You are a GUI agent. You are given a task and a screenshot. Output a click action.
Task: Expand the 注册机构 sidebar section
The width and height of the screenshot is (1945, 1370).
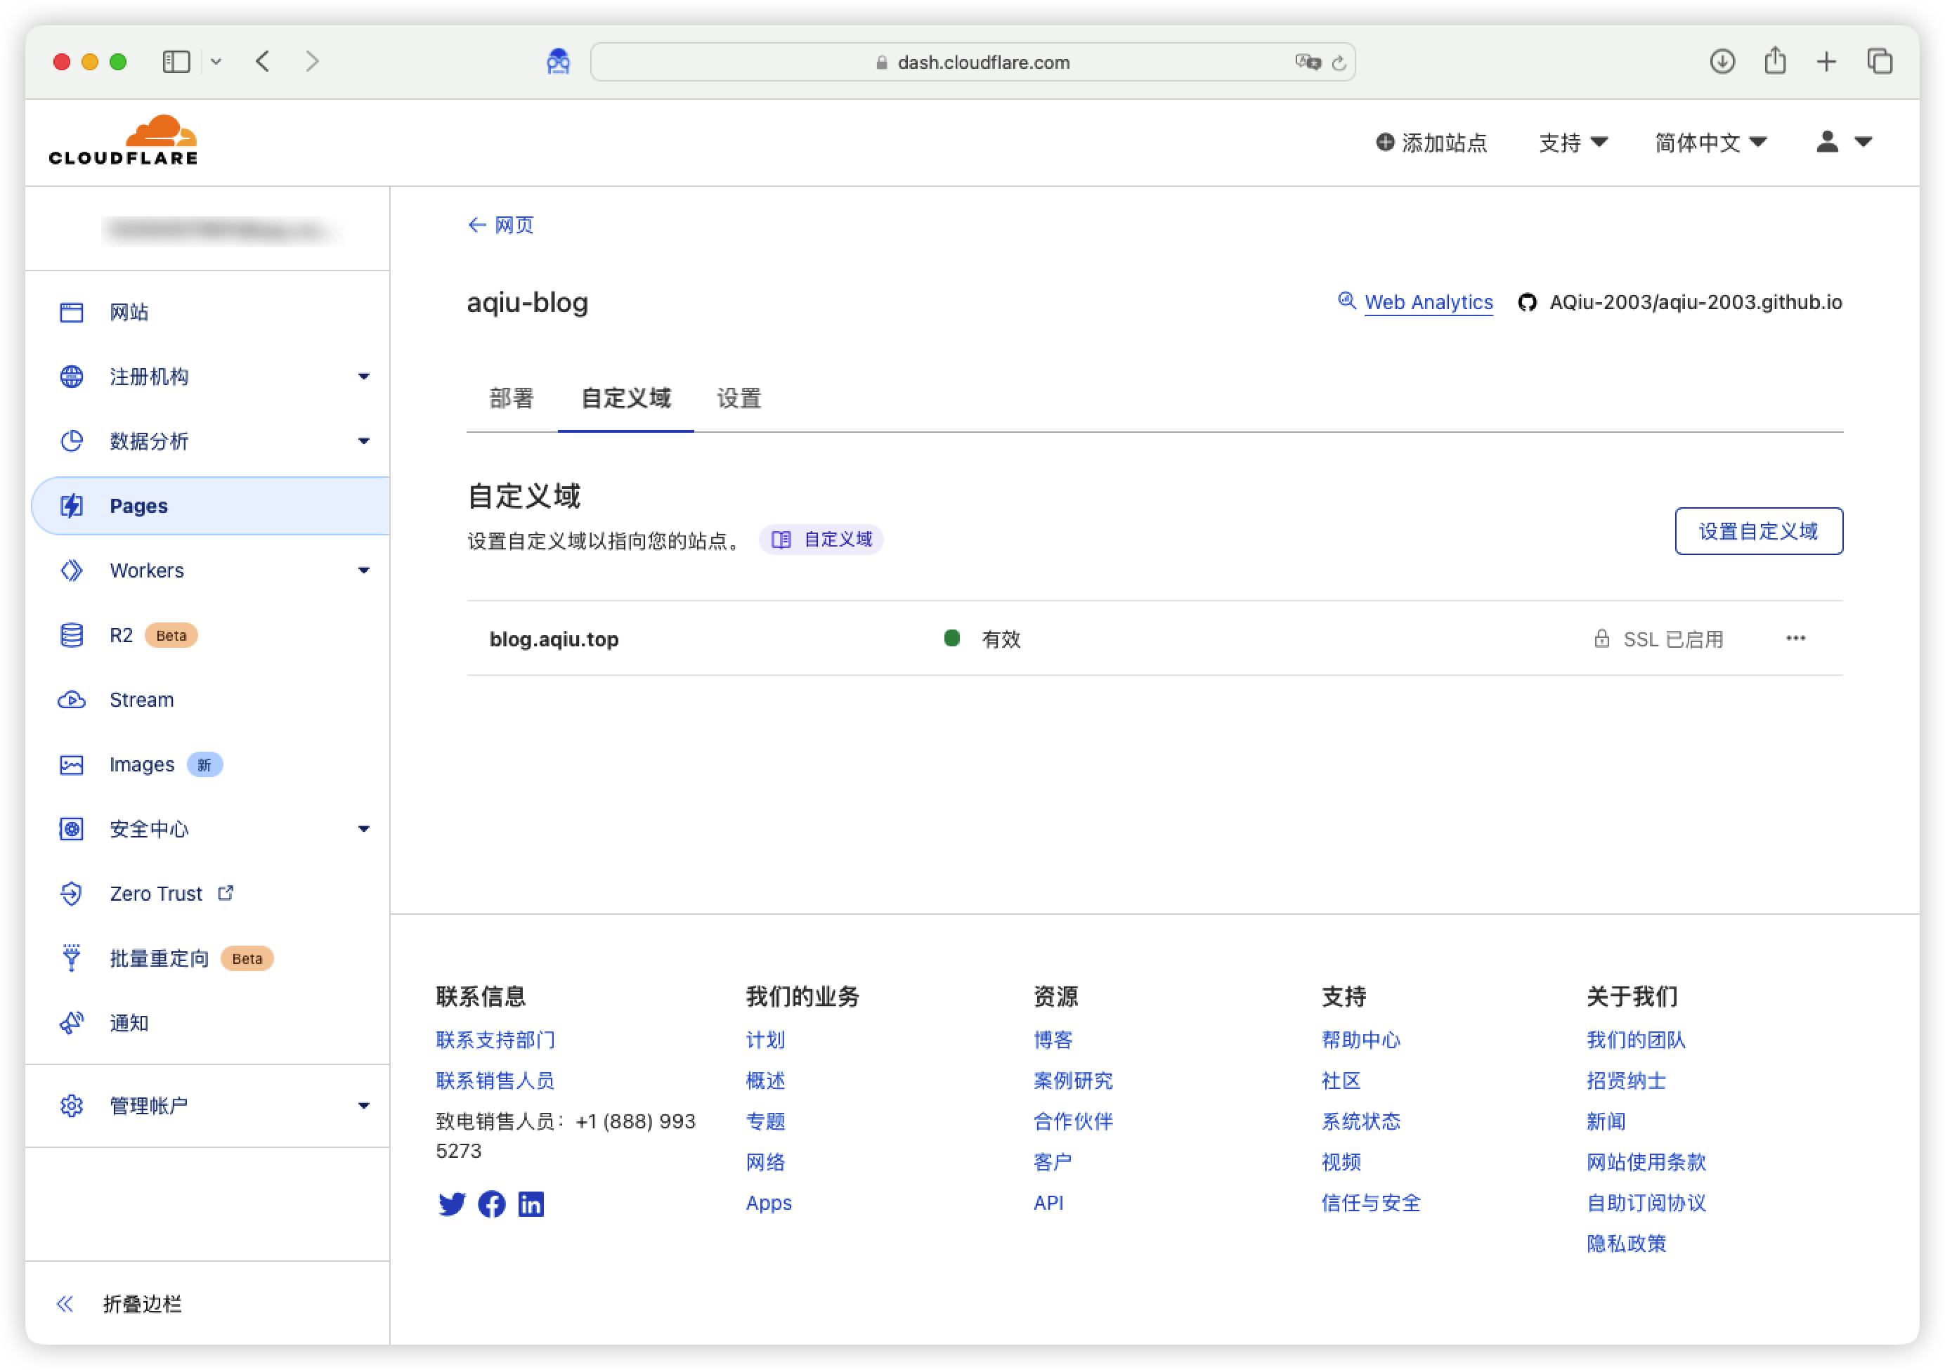pos(363,376)
